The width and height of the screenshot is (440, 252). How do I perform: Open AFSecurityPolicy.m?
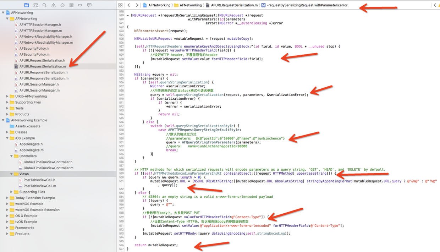(x=34, y=55)
